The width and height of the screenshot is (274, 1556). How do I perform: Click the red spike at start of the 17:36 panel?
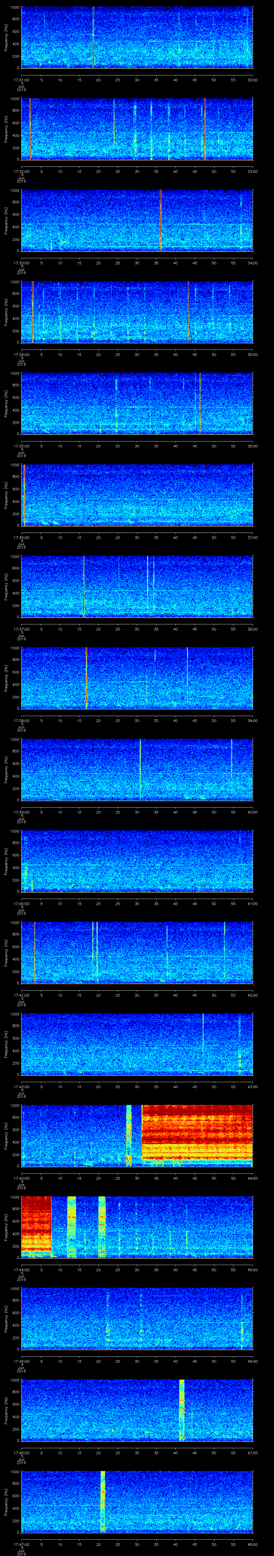pos(24,495)
